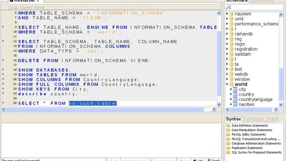Click the database icon beside performance_schema
This screenshot has height=161, width=286.
tap(231, 24)
